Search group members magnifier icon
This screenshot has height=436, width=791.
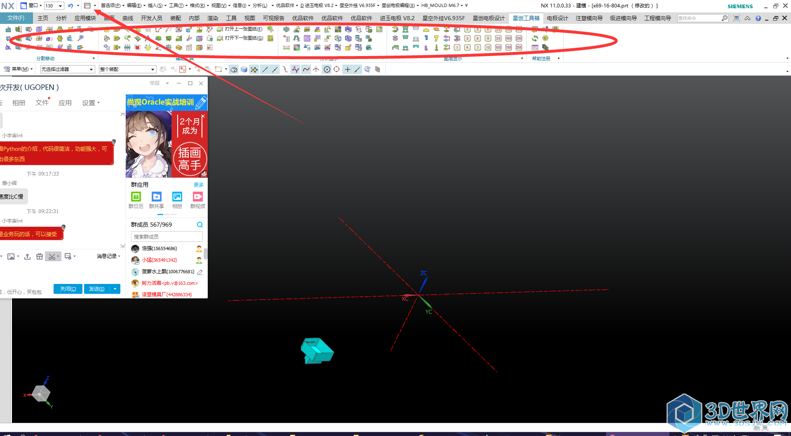pyautogui.click(x=200, y=225)
